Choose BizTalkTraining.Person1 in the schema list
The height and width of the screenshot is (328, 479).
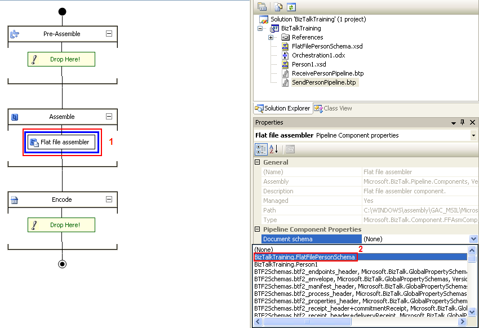[x=361, y=264]
